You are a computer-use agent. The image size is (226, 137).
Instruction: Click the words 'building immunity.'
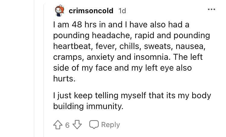point(88,106)
